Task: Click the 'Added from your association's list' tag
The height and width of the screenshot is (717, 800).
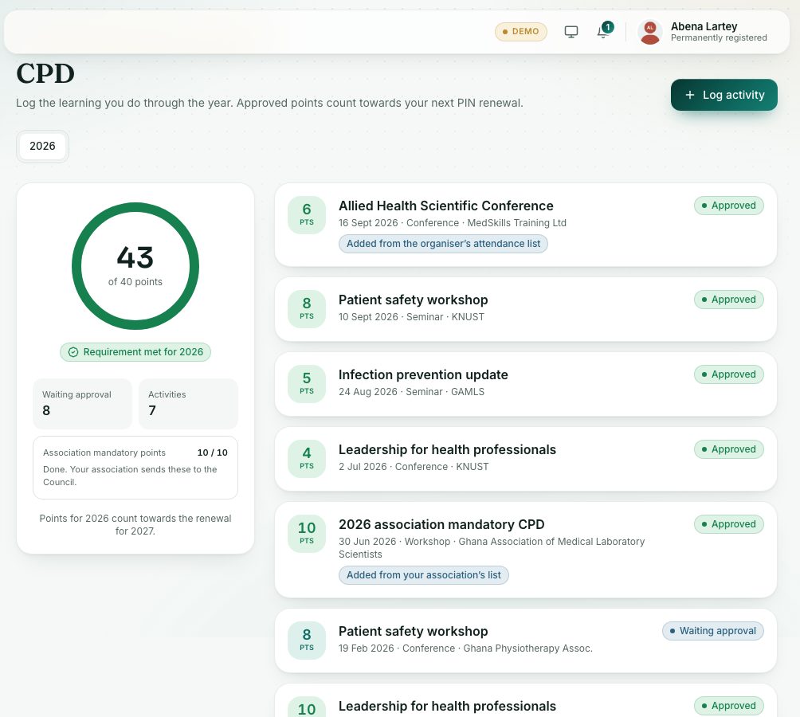Action: coord(423,575)
